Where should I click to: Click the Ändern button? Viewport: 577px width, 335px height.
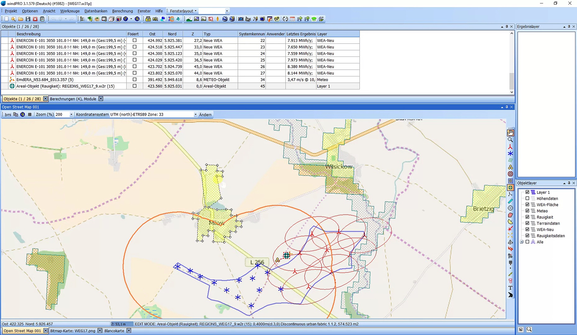point(205,114)
